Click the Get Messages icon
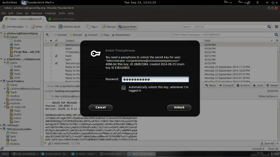This screenshot has width=280, height=157. pyautogui.click(x=4, y=26)
